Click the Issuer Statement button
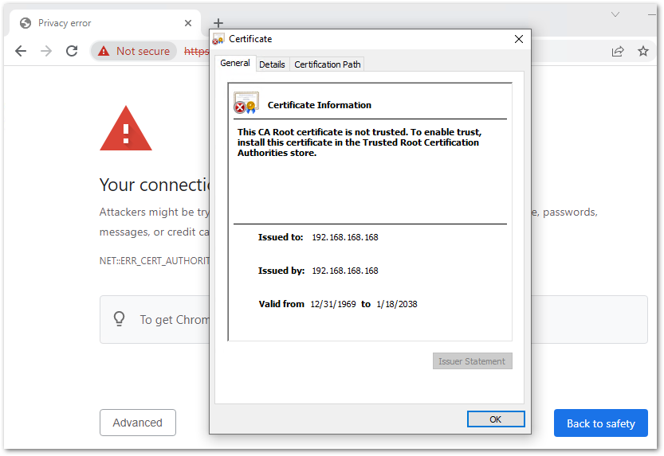The image size is (664, 456). [472, 361]
